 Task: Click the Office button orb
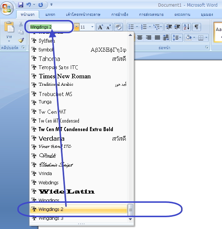7,8
